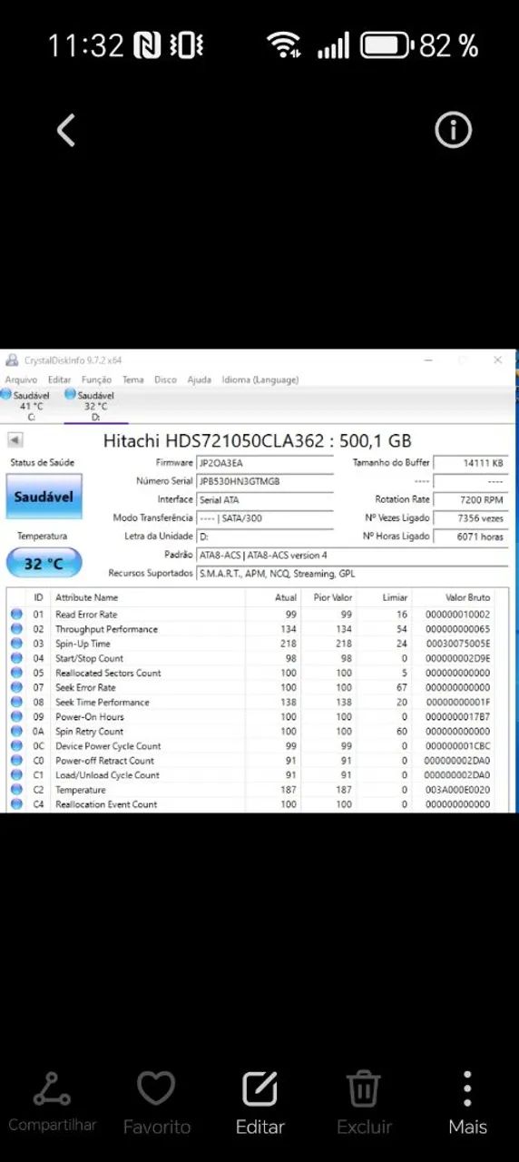Click the blue status orb for Spin Retry Count
The height and width of the screenshot is (1162, 519).
pyautogui.click(x=16, y=731)
